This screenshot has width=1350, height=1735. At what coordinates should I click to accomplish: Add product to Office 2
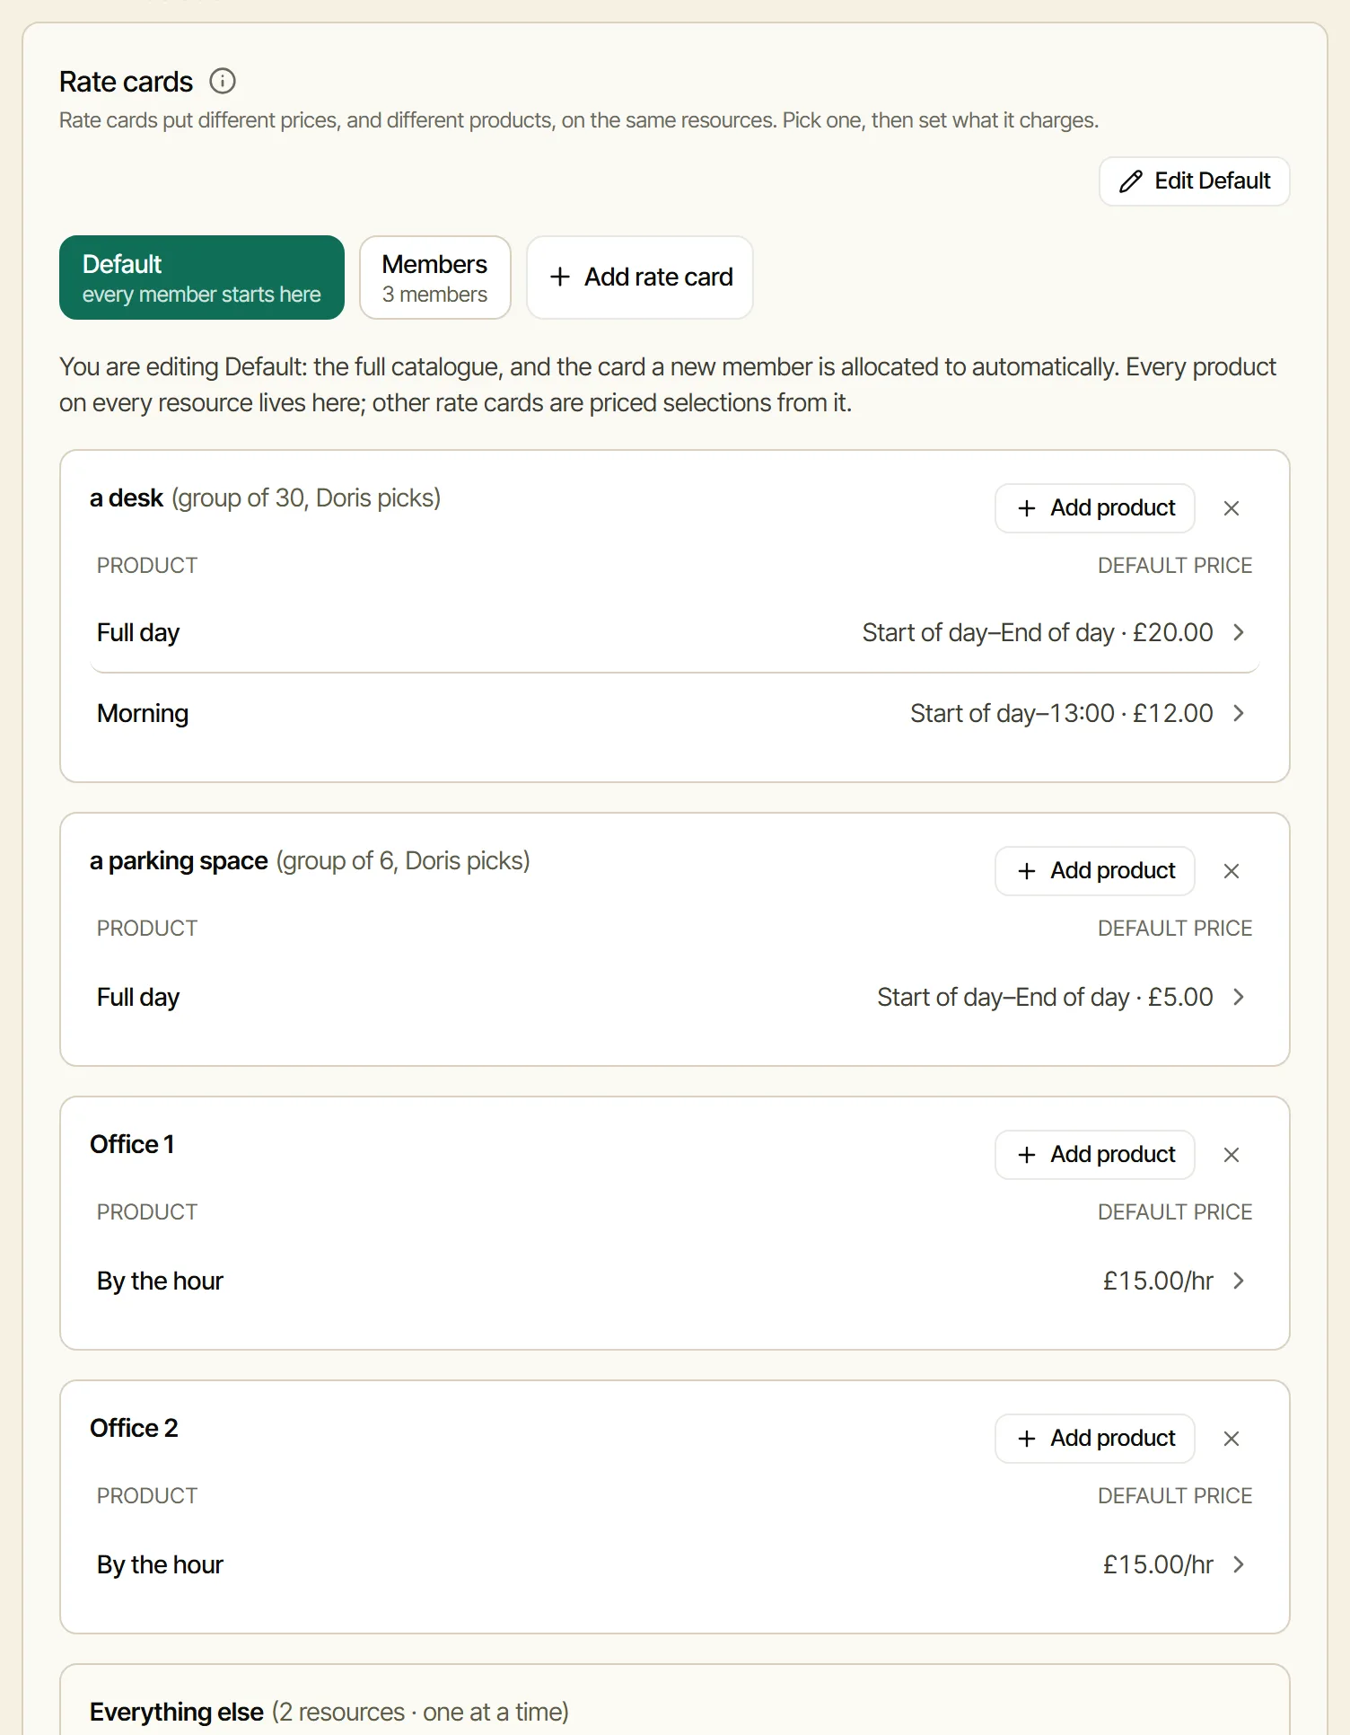click(x=1095, y=1439)
